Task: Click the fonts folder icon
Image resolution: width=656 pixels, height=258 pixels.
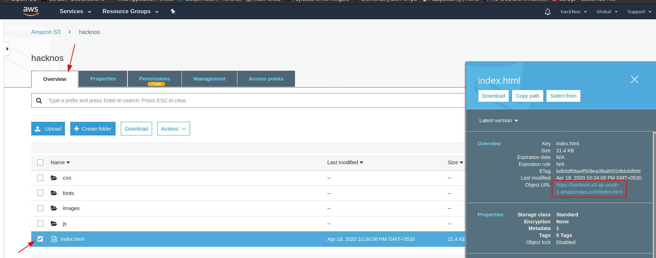Action: pyautogui.click(x=54, y=193)
